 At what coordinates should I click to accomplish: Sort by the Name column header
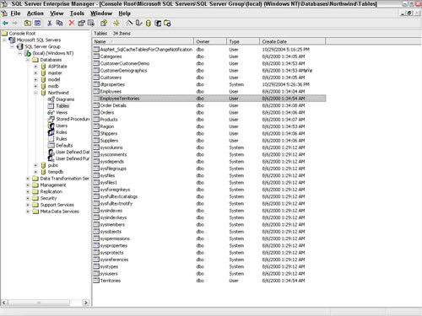tap(143, 41)
